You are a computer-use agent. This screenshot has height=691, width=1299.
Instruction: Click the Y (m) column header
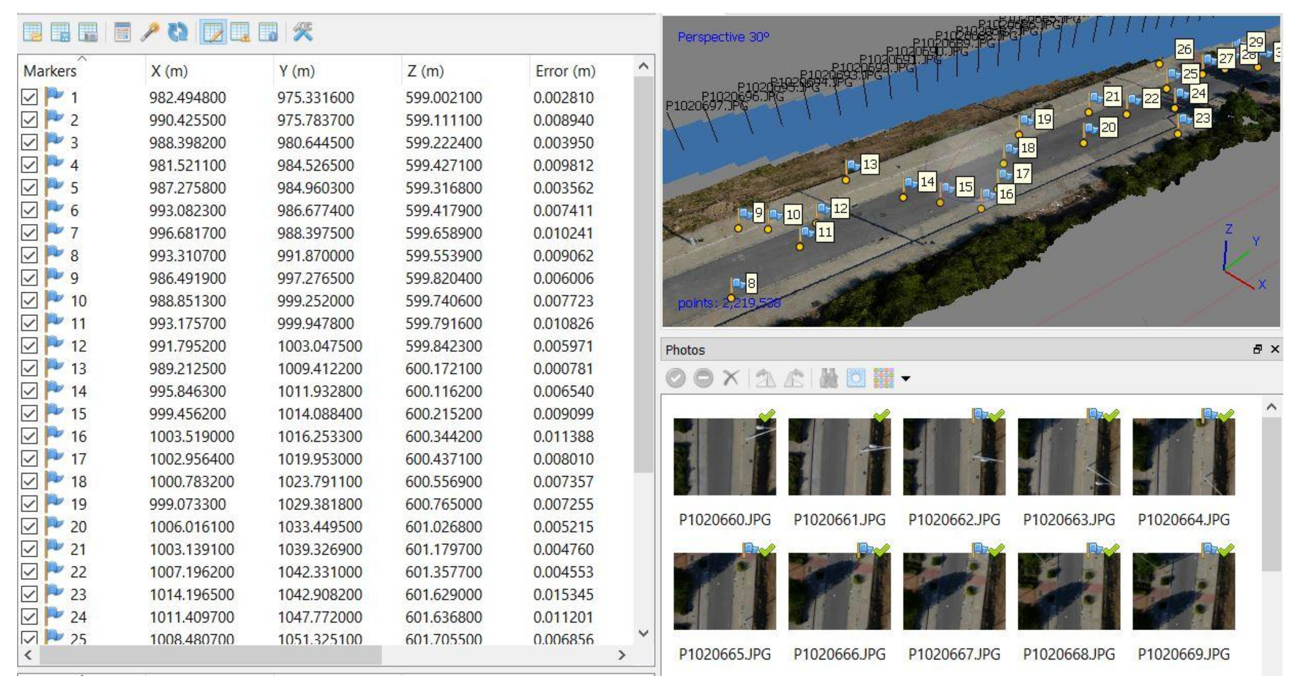pyautogui.click(x=297, y=71)
